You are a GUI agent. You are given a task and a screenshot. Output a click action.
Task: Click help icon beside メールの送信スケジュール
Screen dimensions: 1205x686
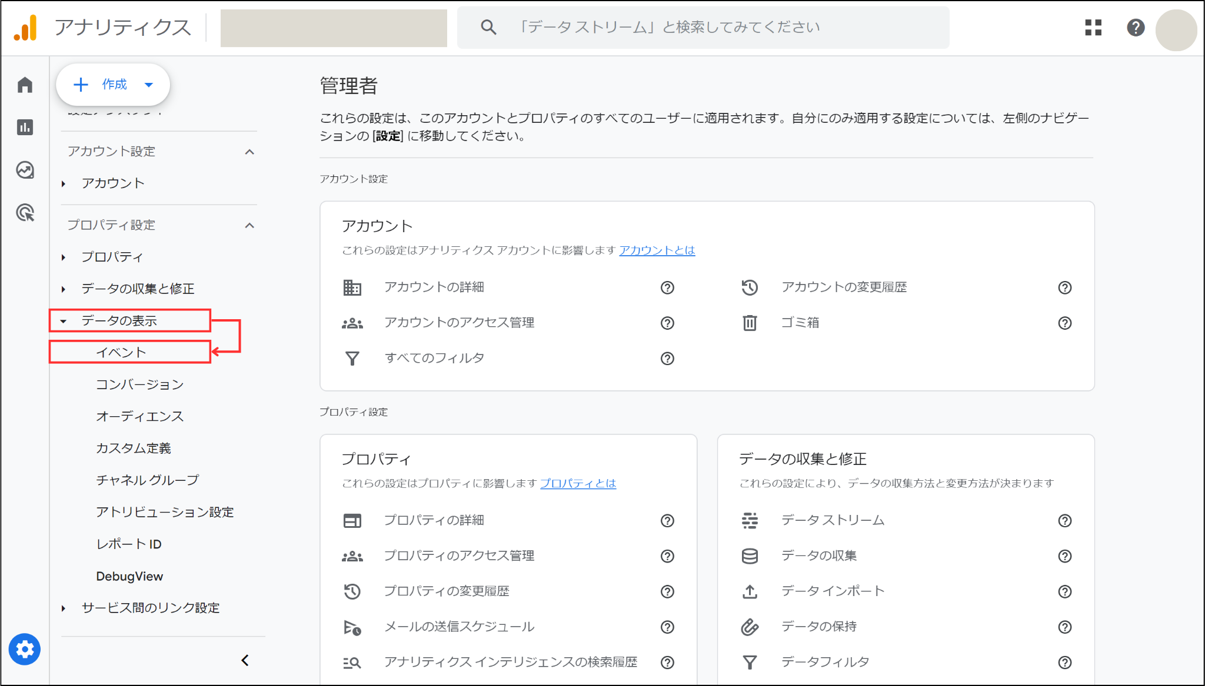pos(667,627)
